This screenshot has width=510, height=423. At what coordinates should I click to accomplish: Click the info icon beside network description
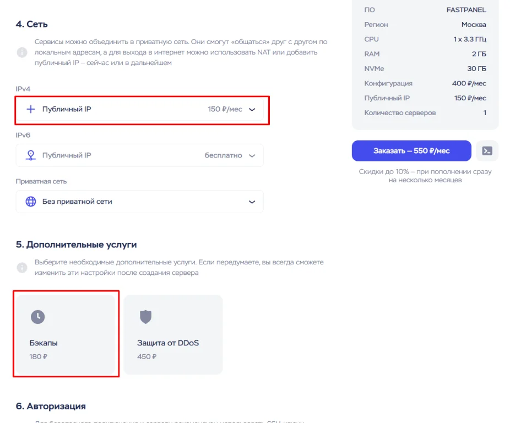point(22,53)
